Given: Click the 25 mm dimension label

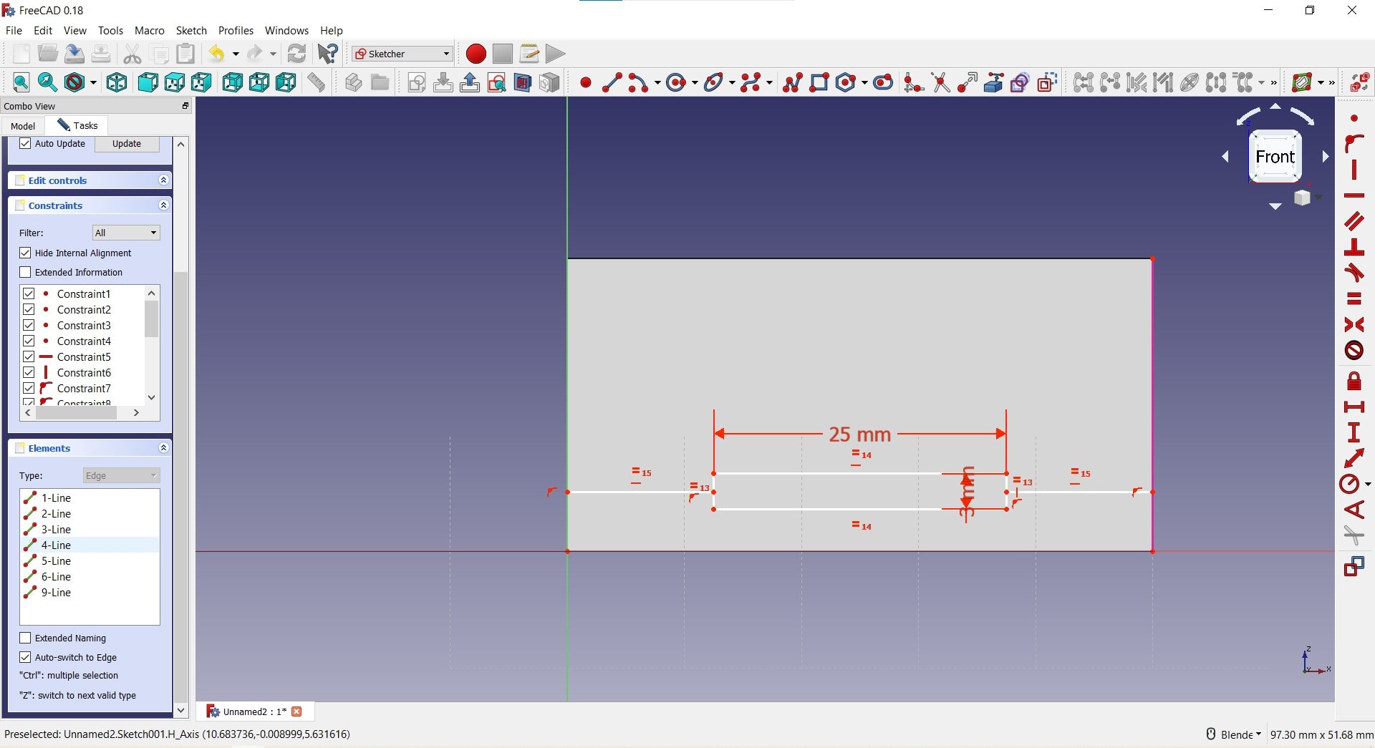Looking at the screenshot, I should tap(859, 434).
